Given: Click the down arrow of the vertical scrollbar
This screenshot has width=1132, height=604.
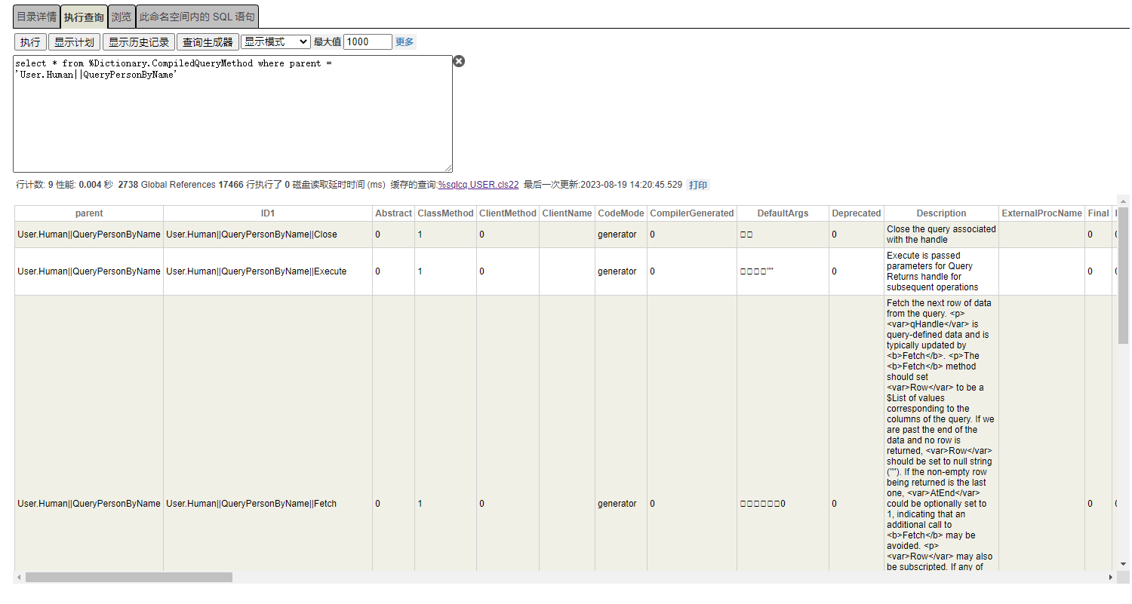Looking at the screenshot, I should pos(1124,564).
